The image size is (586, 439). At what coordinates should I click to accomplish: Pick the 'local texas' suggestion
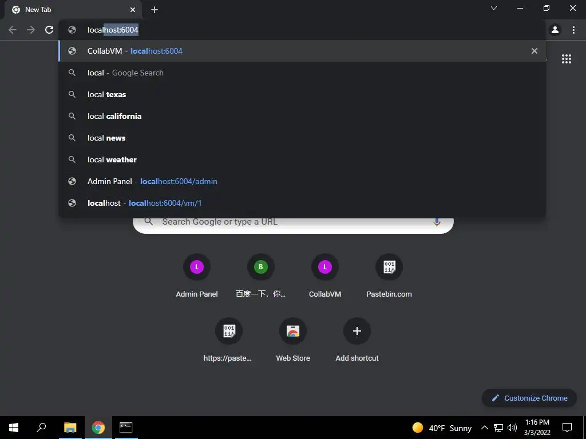302,94
